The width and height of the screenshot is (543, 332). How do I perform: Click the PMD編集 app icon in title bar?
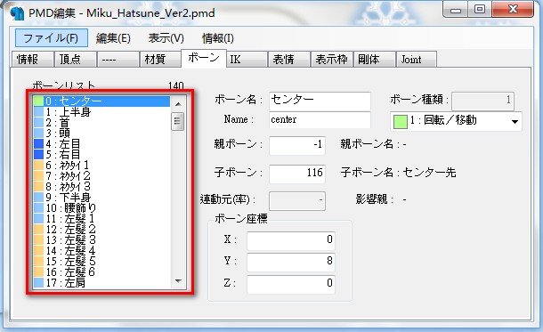tap(17, 13)
